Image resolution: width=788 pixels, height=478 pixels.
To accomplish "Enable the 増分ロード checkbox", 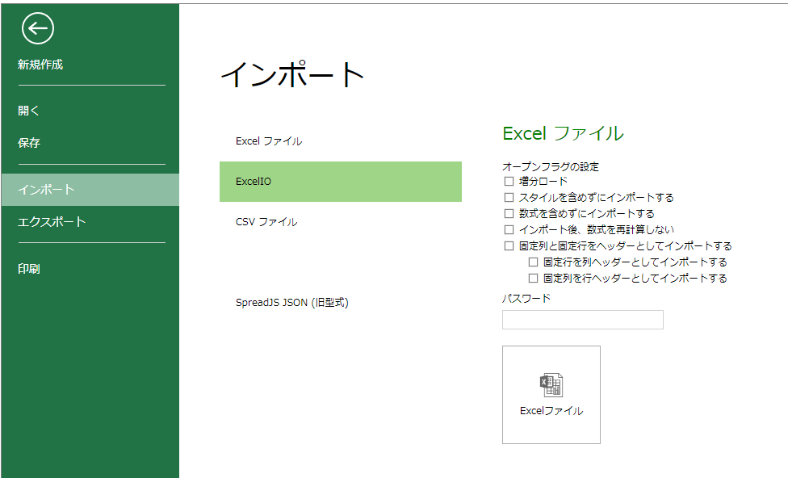I will [509, 181].
